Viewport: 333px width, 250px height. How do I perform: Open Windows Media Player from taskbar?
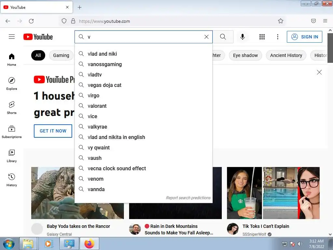(x=48, y=243)
